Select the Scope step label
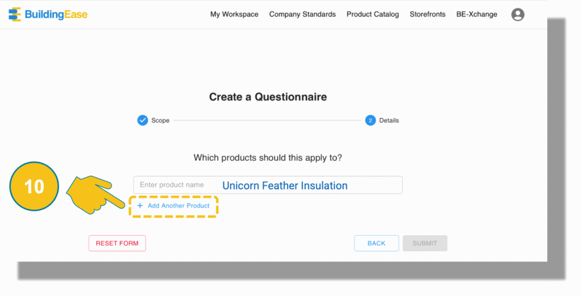582x296 pixels. point(160,120)
